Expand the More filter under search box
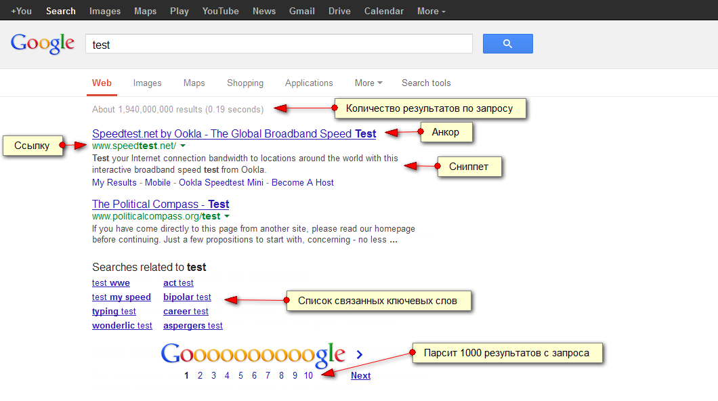The image size is (718, 401). [368, 83]
